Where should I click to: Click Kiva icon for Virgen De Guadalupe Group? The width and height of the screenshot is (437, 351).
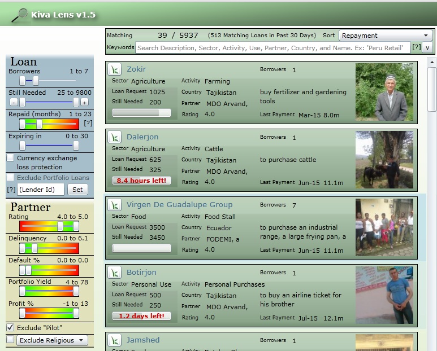click(x=115, y=205)
